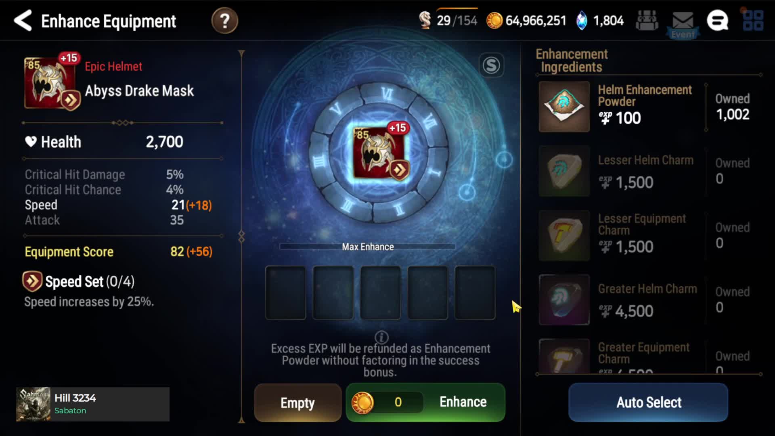Open the mailbox Event icon
Image resolution: width=775 pixels, height=436 pixels.
[x=683, y=24]
